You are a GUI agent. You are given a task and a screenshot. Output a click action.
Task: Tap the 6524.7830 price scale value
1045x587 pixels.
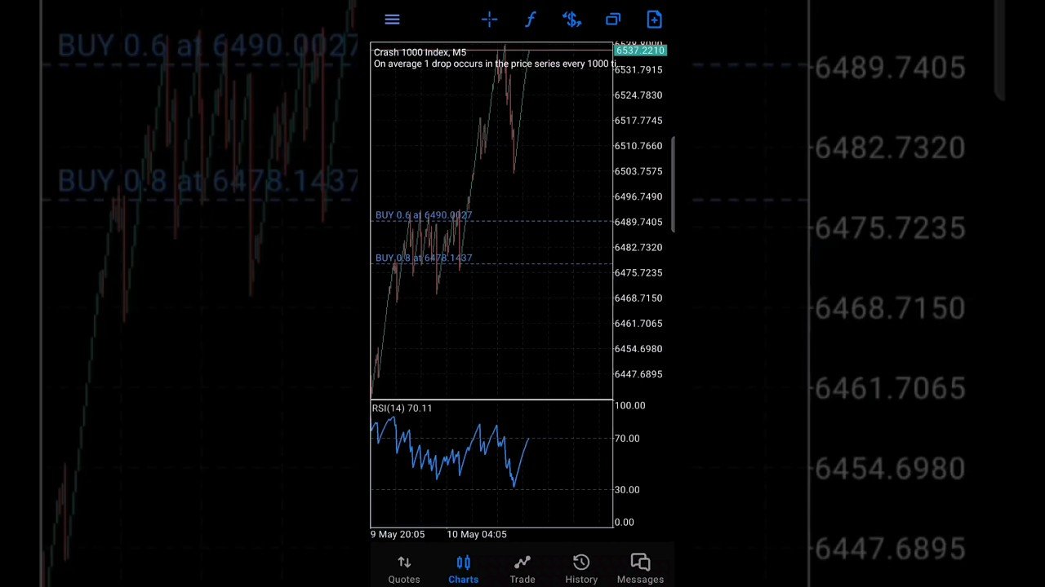click(x=638, y=95)
